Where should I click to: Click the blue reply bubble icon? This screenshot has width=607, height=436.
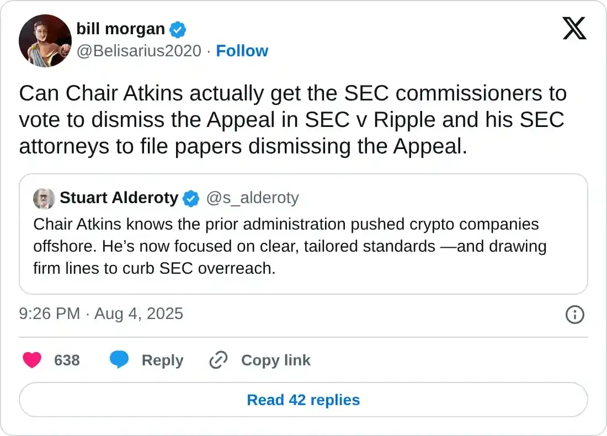point(119,360)
